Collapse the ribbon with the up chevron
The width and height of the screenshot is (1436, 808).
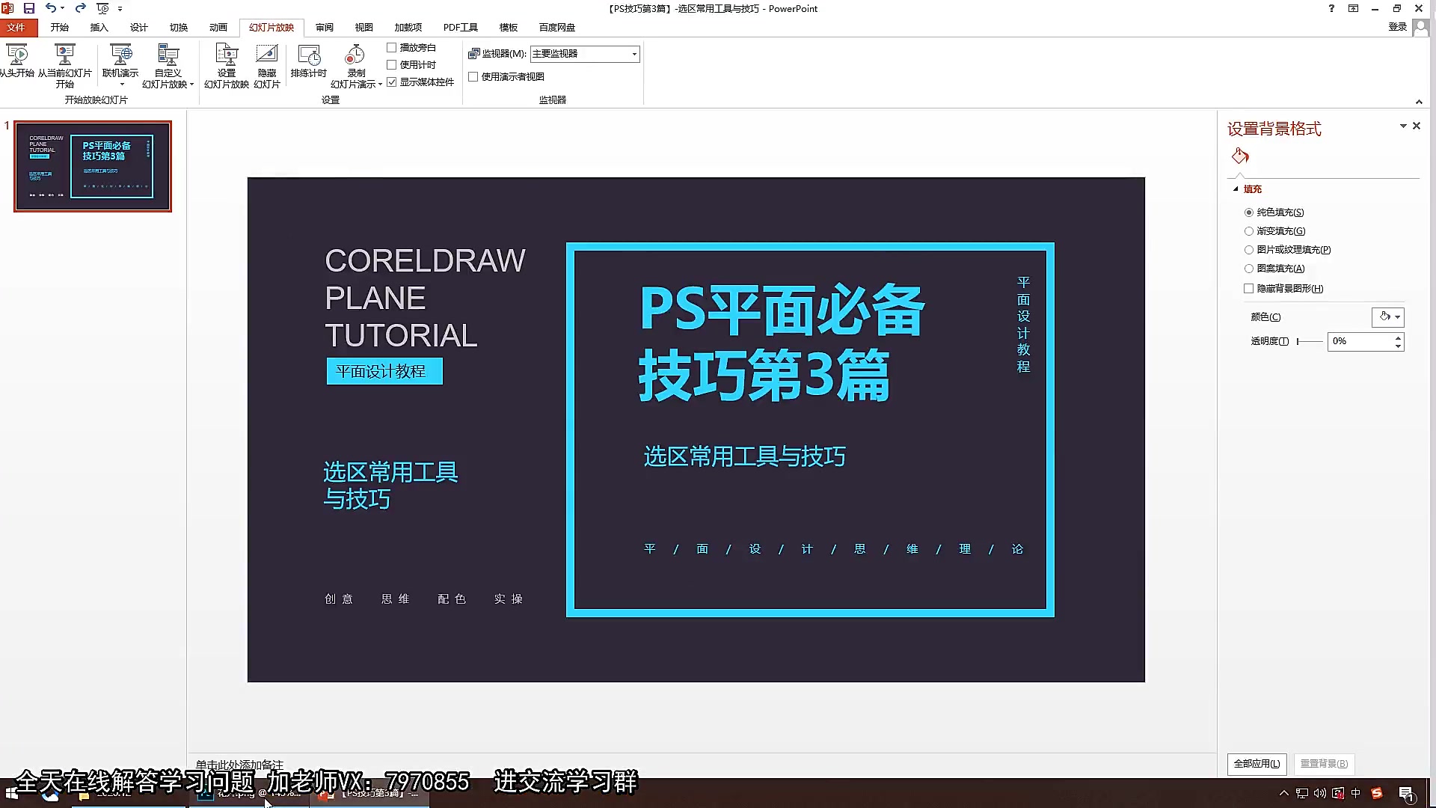coord(1419,102)
